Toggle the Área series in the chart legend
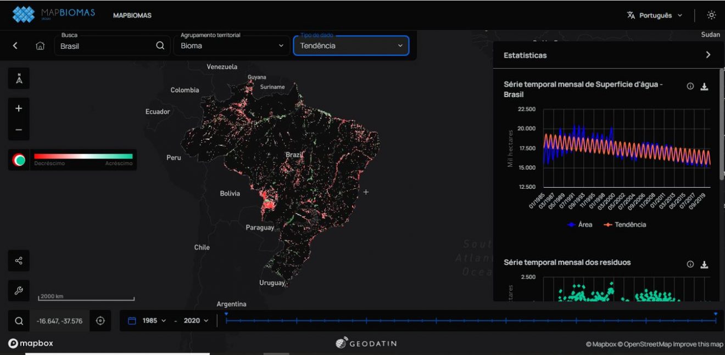Image resolution: width=725 pixels, height=355 pixels. (x=579, y=224)
